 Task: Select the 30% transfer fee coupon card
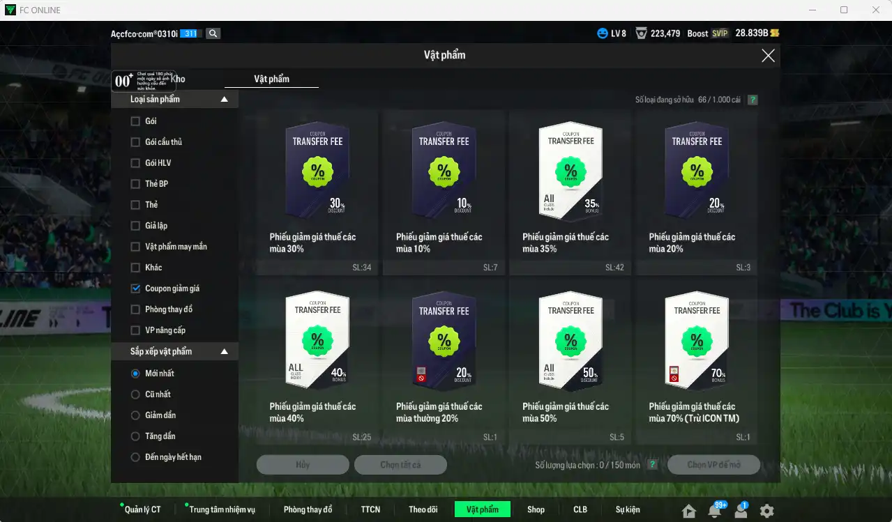pyautogui.click(x=317, y=192)
